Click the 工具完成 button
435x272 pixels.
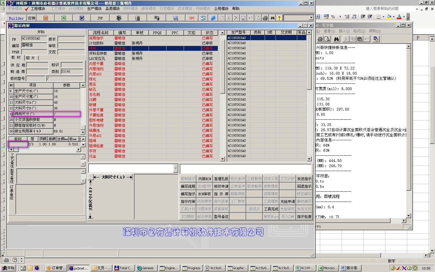tap(271, 209)
